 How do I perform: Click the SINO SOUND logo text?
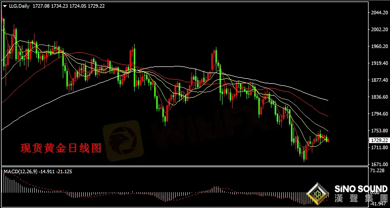(x=361, y=189)
